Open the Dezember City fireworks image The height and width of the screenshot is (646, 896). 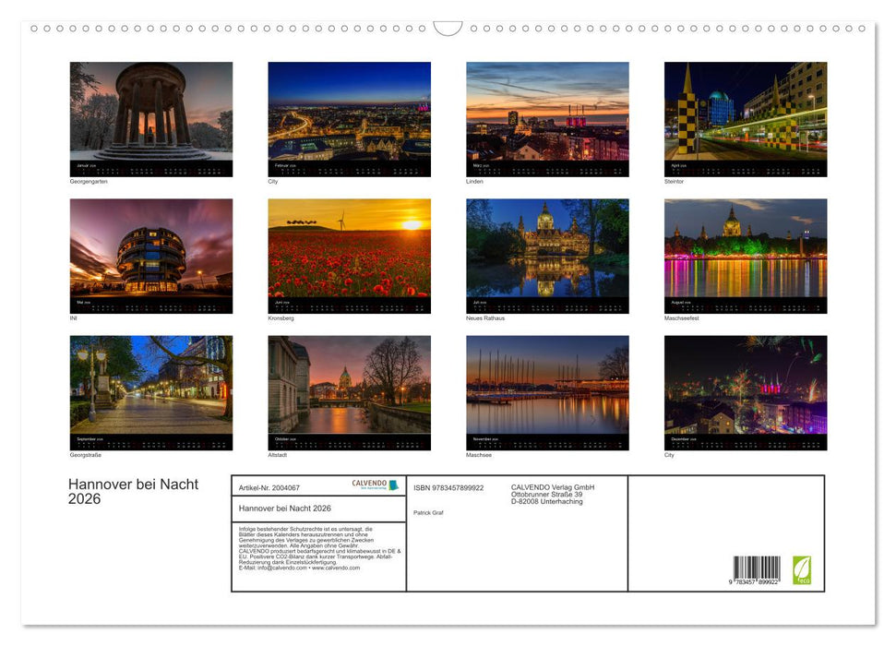click(745, 393)
